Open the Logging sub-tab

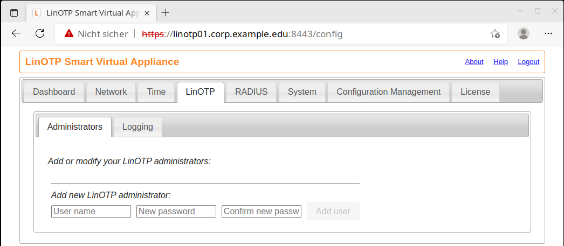pyautogui.click(x=137, y=127)
